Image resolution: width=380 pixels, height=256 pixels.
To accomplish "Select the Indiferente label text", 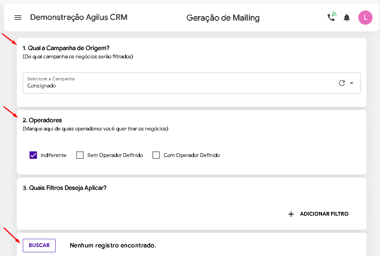I will (x=53, y=155).
